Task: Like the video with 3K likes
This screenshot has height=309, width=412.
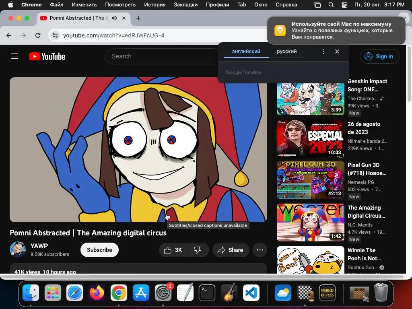Action: pos(173,250)
